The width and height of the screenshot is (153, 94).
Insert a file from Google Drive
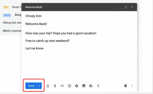coord(76,86)
